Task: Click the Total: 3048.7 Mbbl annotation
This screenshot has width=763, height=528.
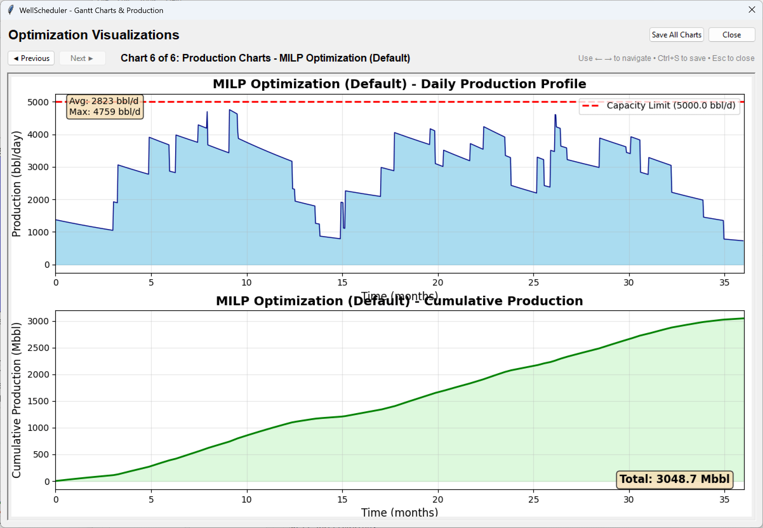Action: [x=674, y=479]
